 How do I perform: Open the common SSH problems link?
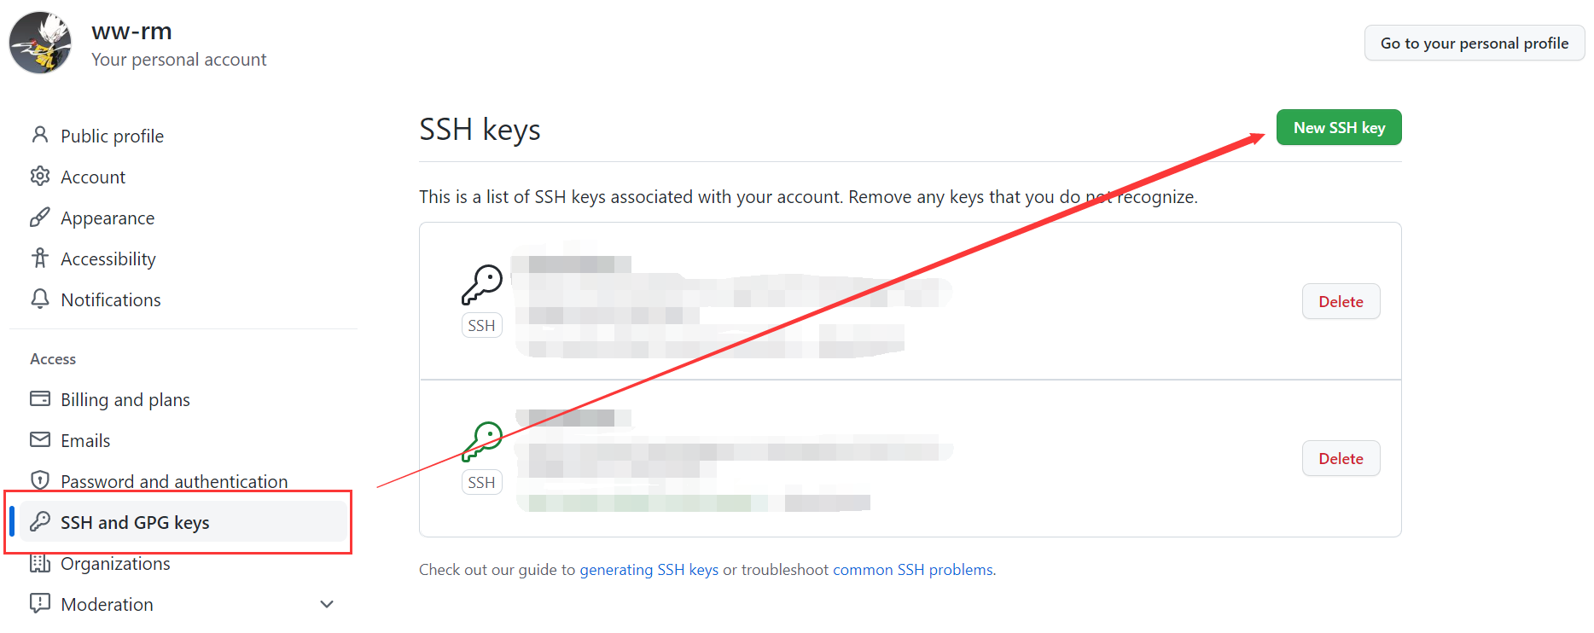913,569
